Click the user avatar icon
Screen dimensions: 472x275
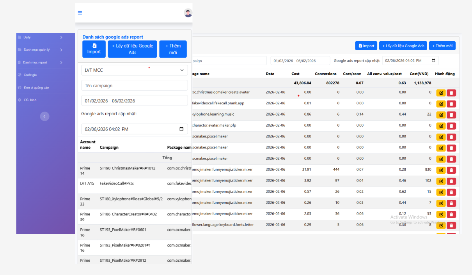[188, 13]
